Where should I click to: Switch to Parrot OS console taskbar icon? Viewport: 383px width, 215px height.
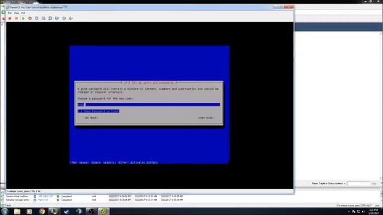click(104, 211)
